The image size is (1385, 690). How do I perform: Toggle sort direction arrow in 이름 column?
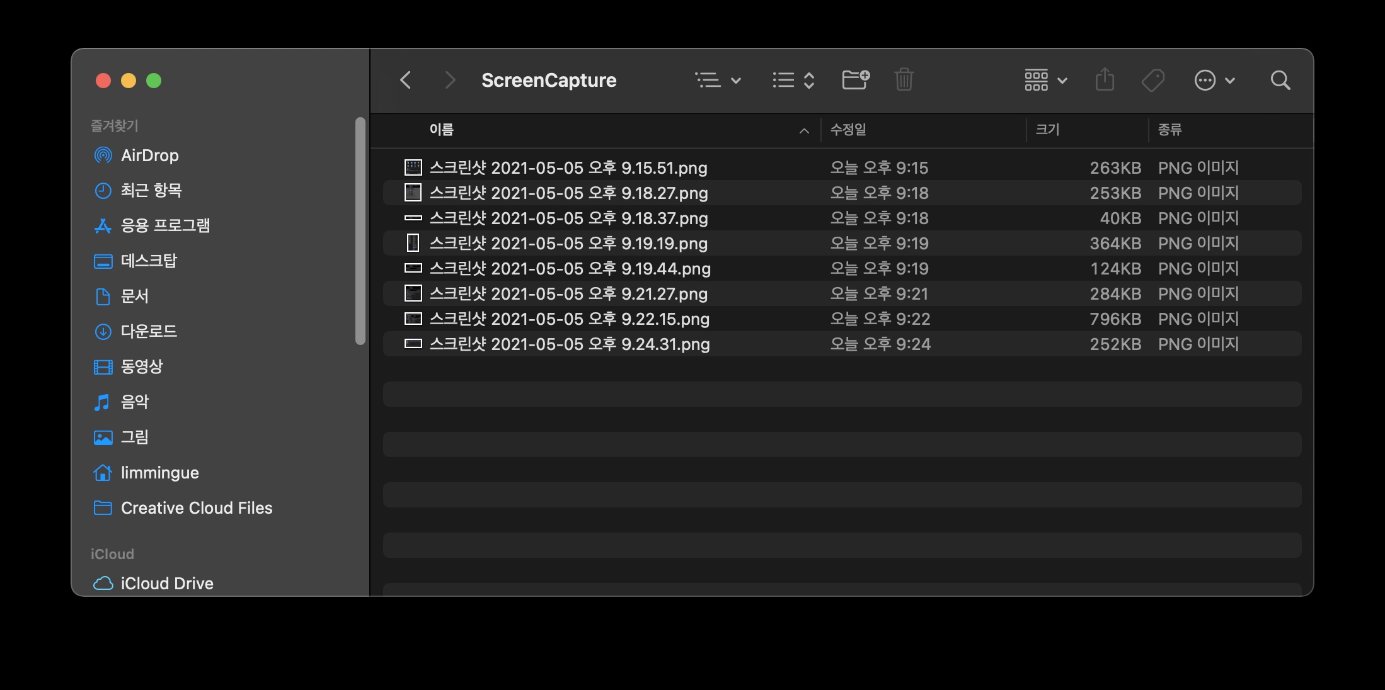803,130
